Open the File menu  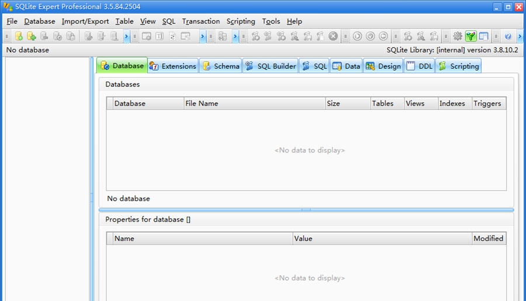(x=12, y=22)
